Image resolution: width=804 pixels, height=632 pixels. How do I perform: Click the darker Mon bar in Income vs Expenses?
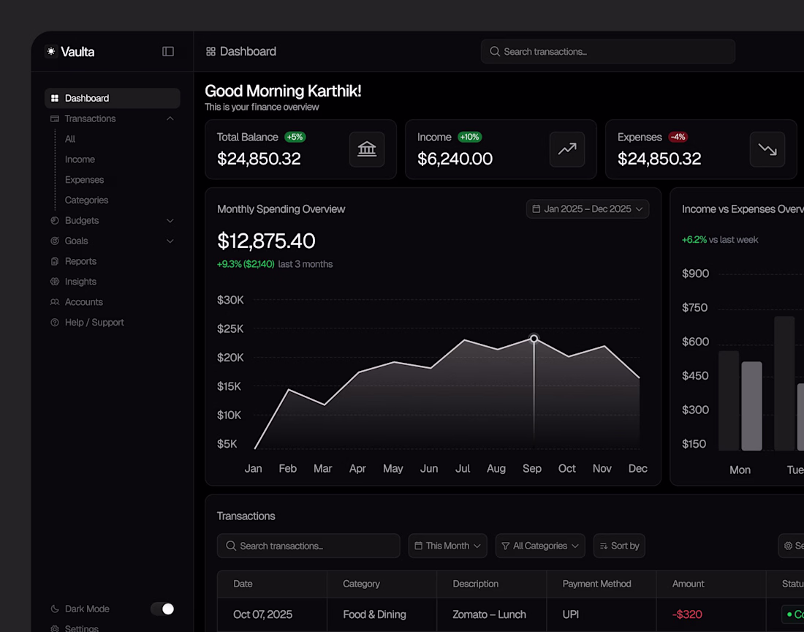pos(729,401)
